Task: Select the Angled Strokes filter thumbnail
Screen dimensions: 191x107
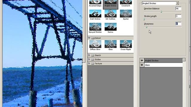Action: 110,2
